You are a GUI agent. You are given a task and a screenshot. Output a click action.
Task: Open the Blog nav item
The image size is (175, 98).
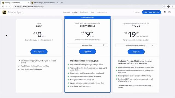pos(92,12)
